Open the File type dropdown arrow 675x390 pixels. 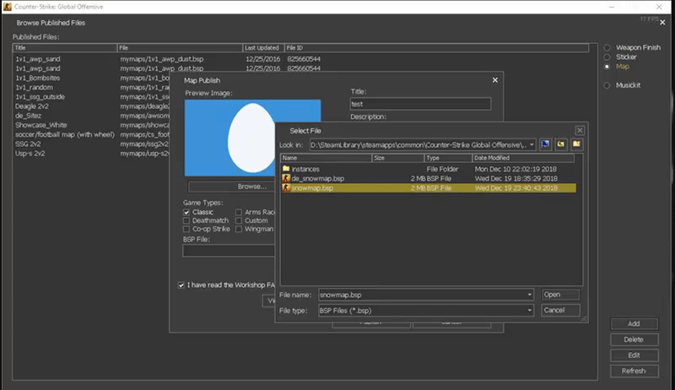tap(530, 311)
